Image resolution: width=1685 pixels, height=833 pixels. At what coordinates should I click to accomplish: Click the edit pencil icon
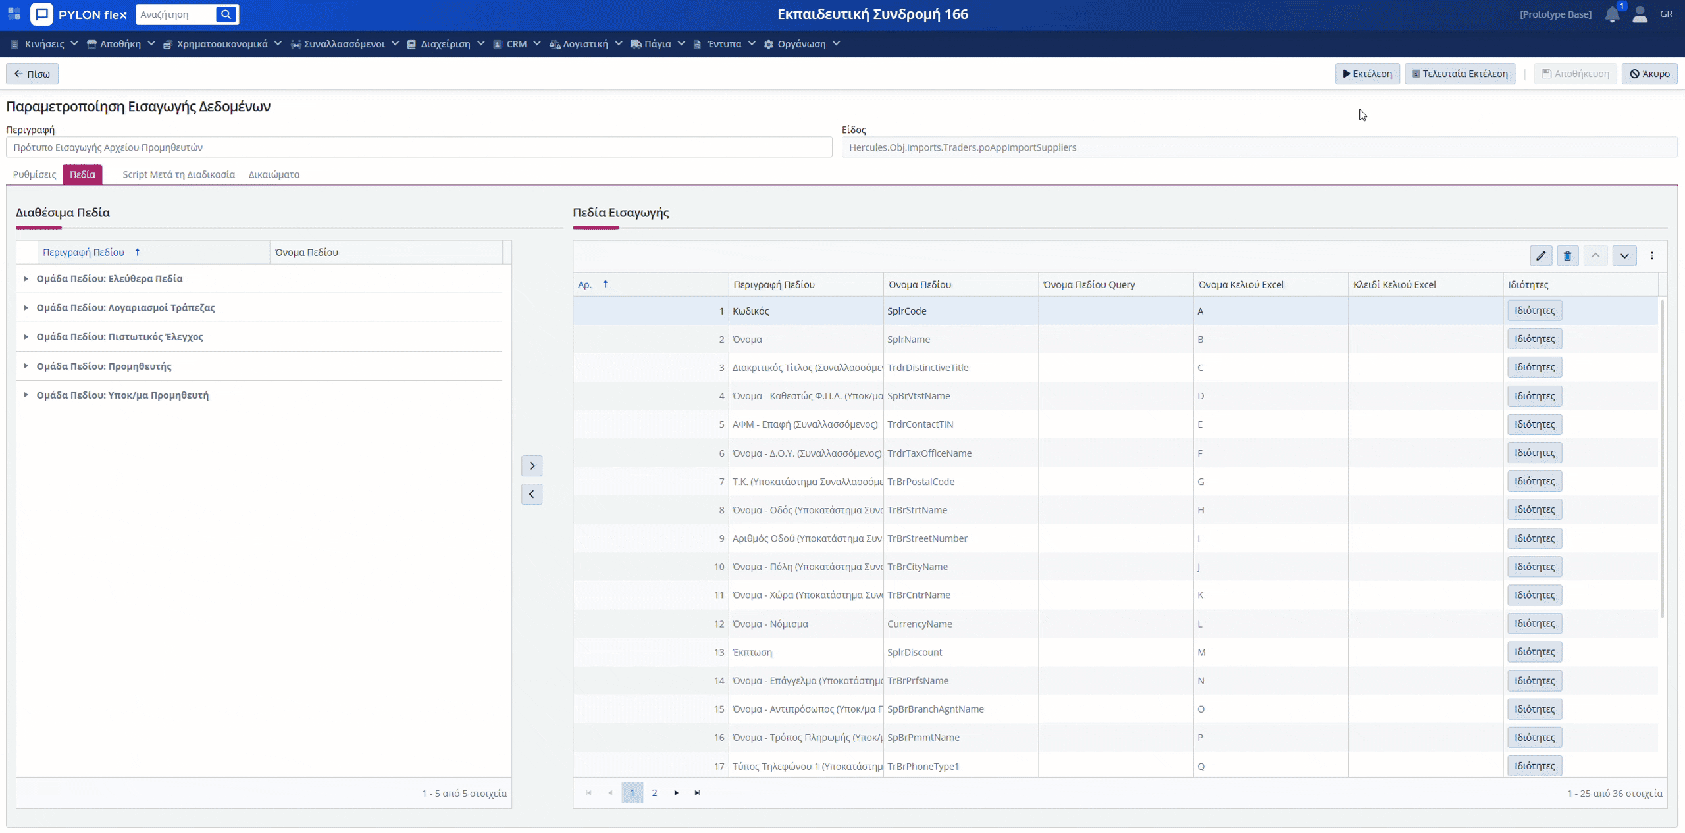tap(1541, 256)
